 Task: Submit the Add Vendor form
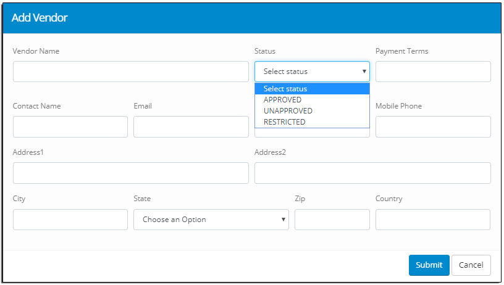coord(429,265)
